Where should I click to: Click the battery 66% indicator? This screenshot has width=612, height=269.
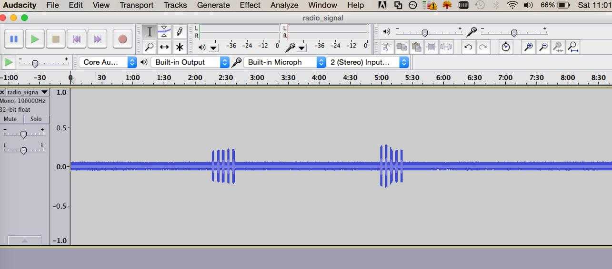click(555, 5)
